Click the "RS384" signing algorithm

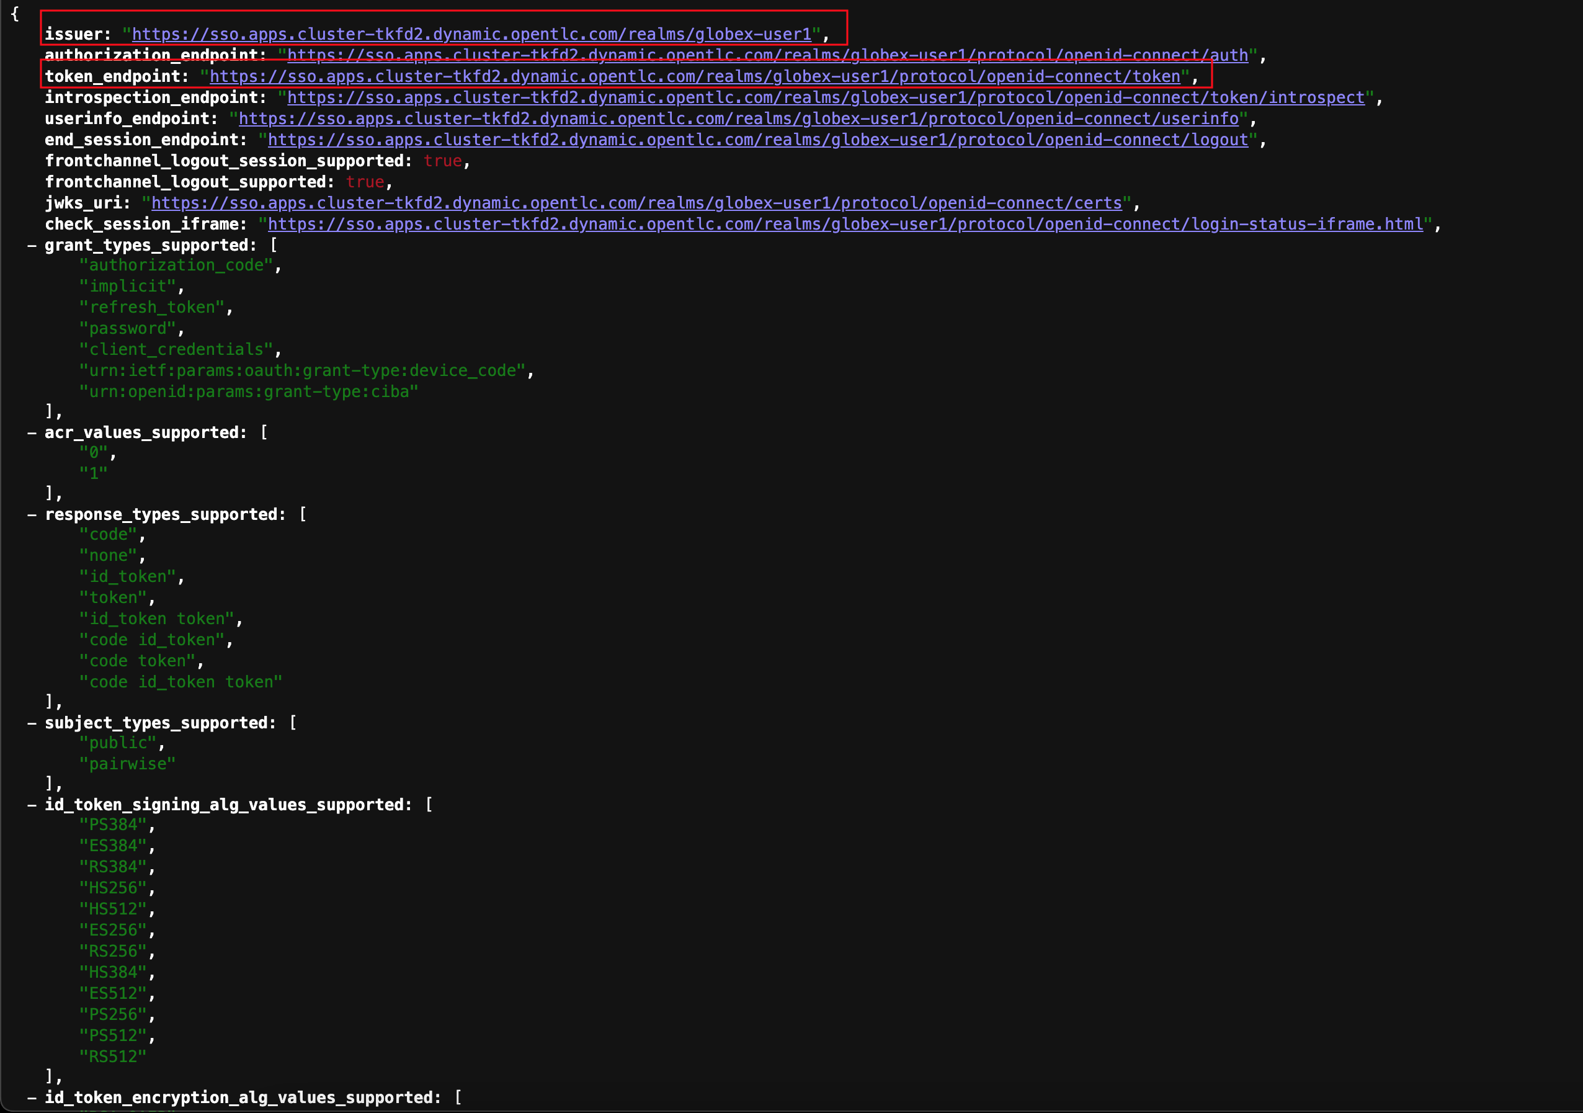(x=113, y=867)
